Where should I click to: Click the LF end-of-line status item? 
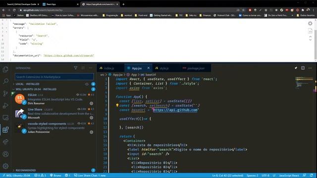tap(274, 176)
